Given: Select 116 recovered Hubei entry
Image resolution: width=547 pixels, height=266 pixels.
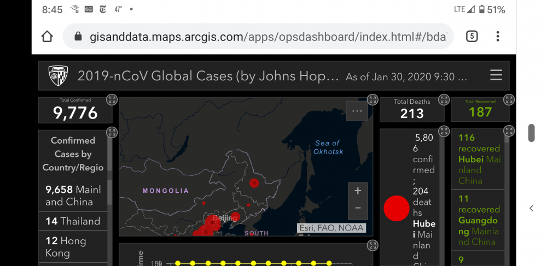Looking at the screenshot, I should pyautogui.click(x=478, y=159).
